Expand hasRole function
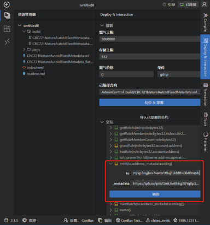 click(111, 152)
